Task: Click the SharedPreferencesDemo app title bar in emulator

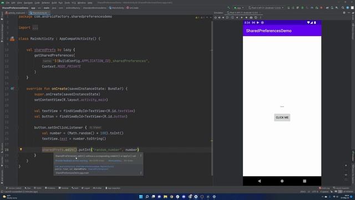Action: pyautogui.click(x=282, y=31)
